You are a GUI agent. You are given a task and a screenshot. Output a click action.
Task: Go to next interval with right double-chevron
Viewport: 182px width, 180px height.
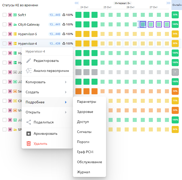pyautogui.click(x=168, y=3)
